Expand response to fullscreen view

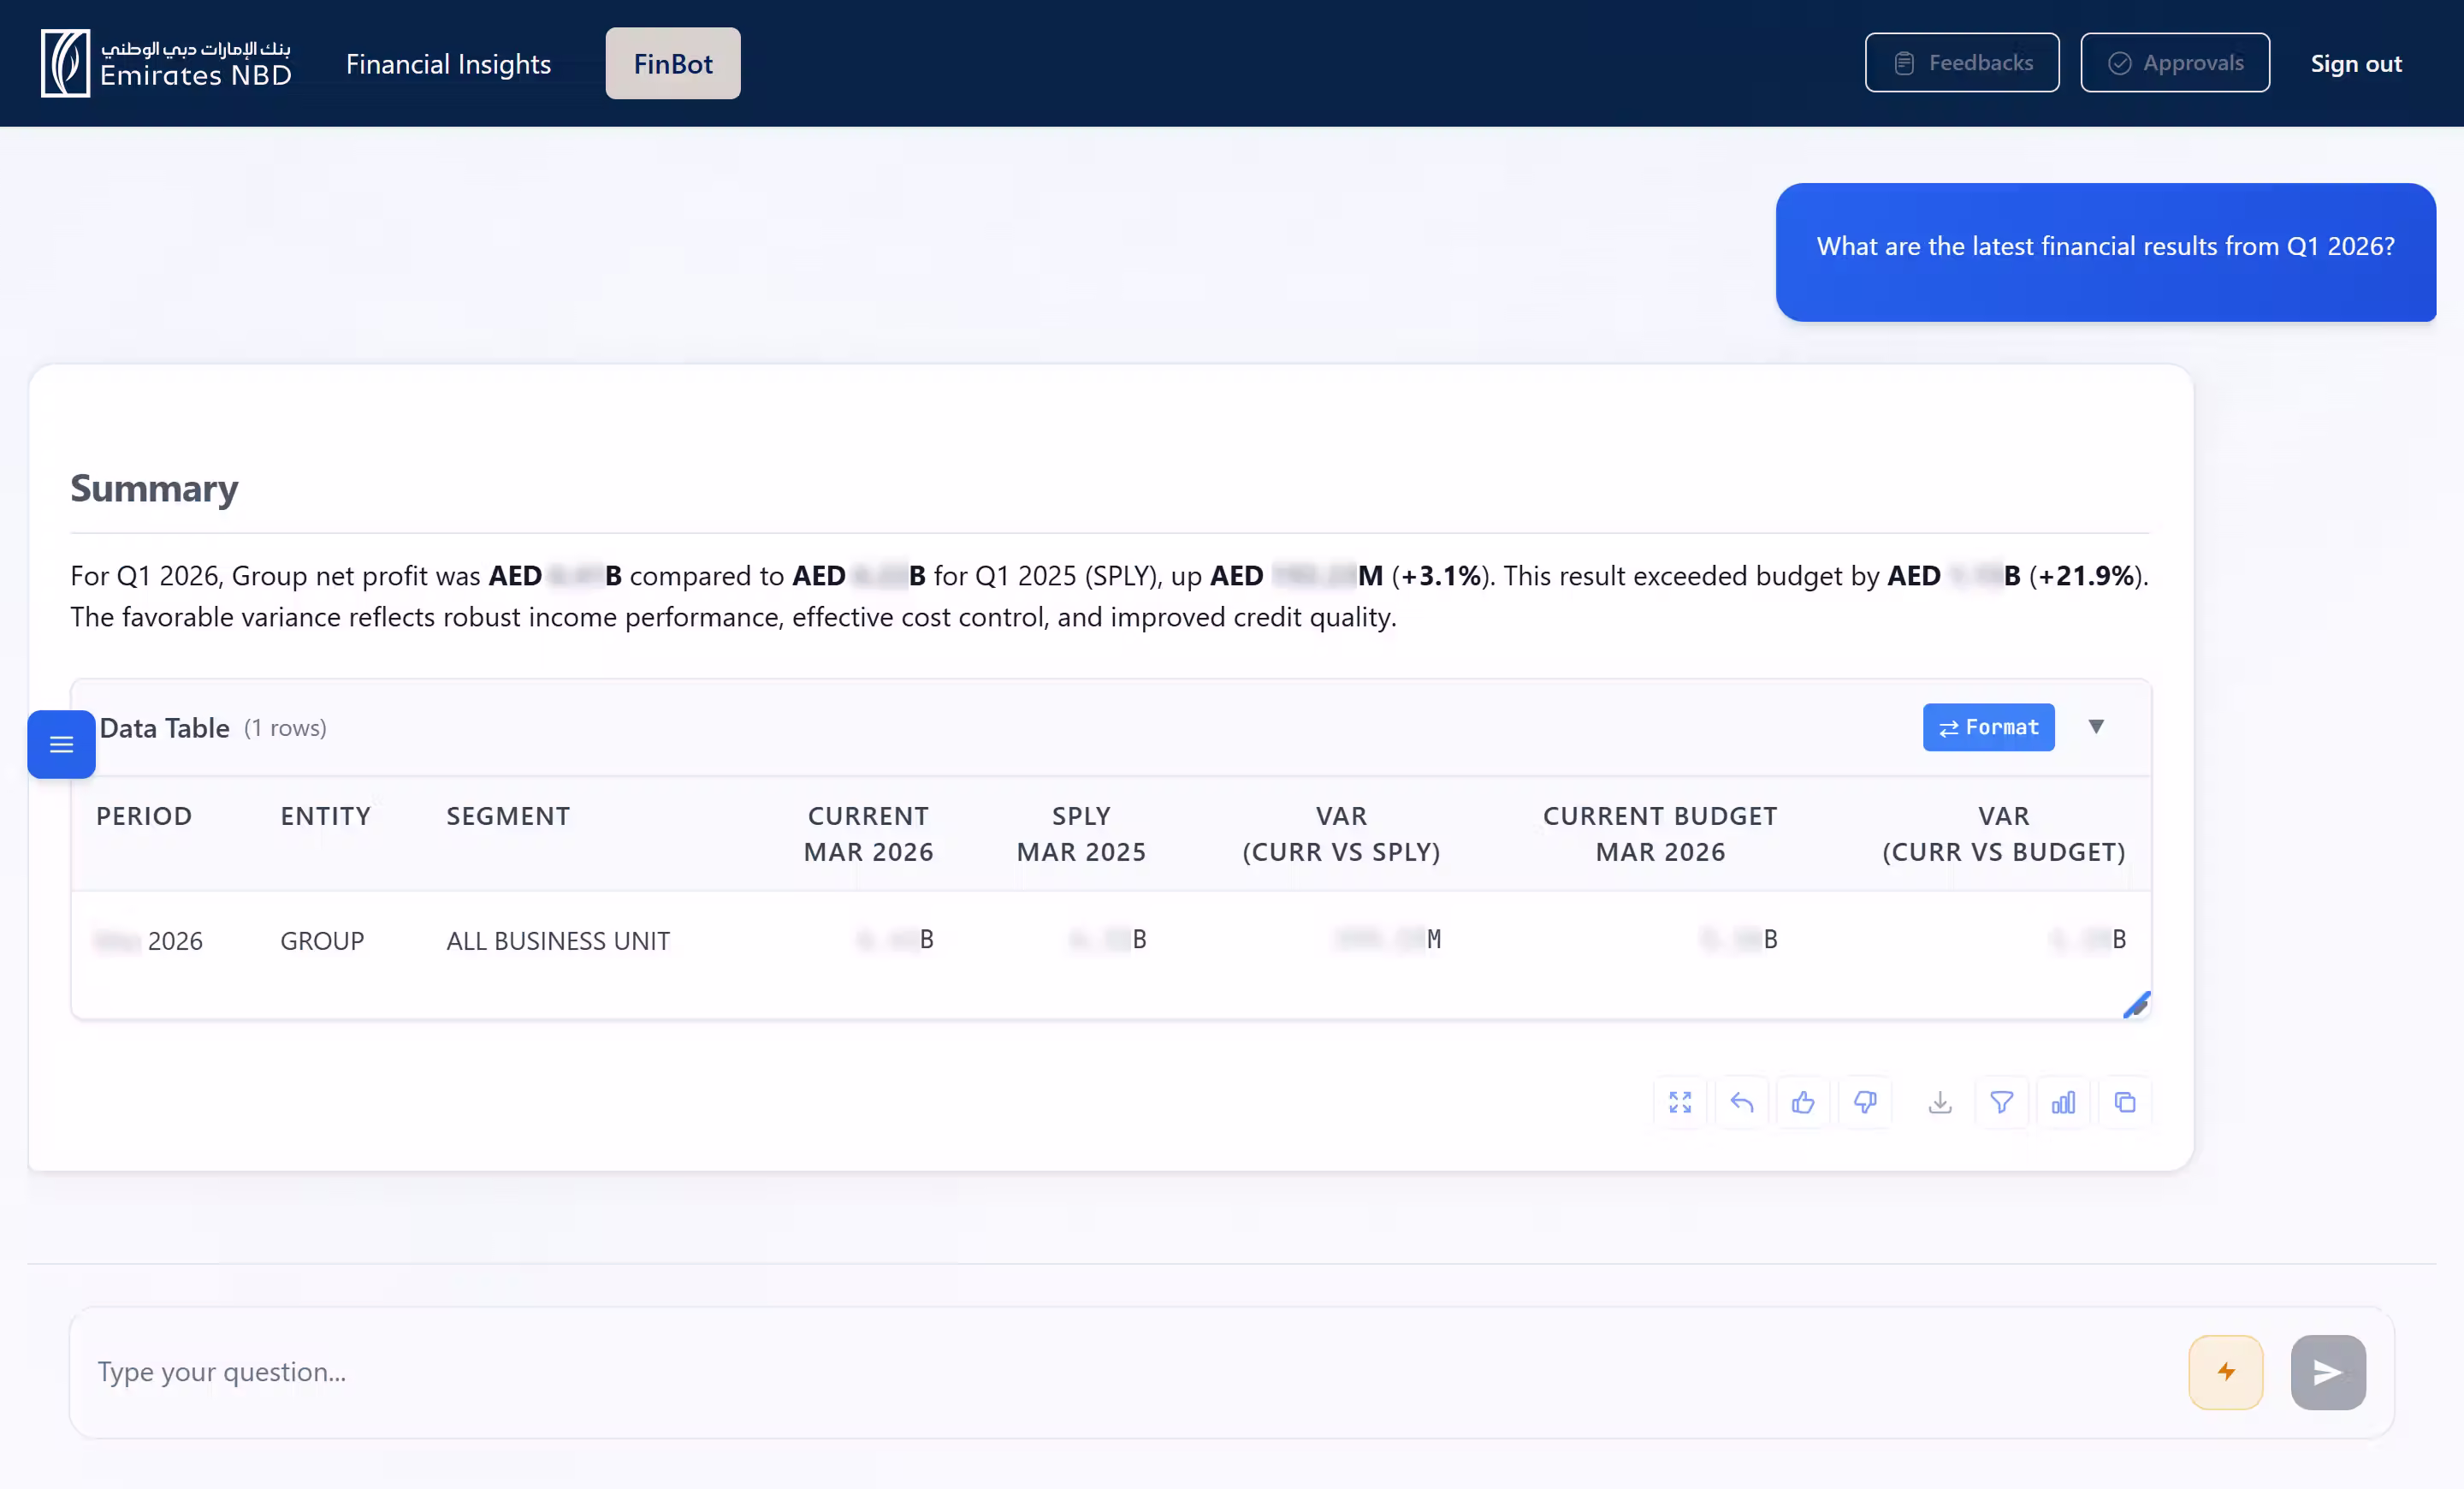(1680, 1102)
